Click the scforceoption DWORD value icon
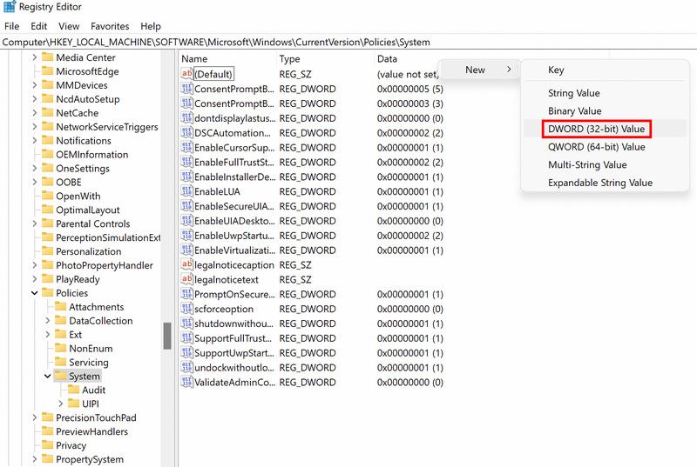The image size is (697, 467). click(186, 309)
